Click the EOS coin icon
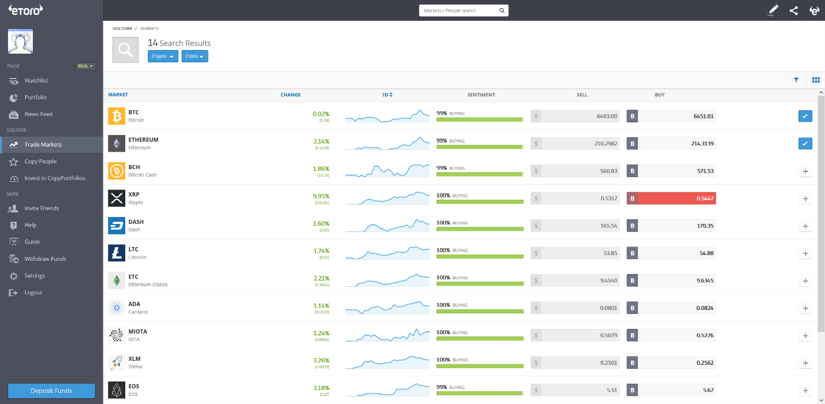This screenshot has width=825, height=404. point(117,390)
